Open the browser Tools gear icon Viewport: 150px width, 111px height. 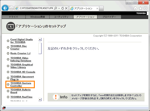(145, 8)
